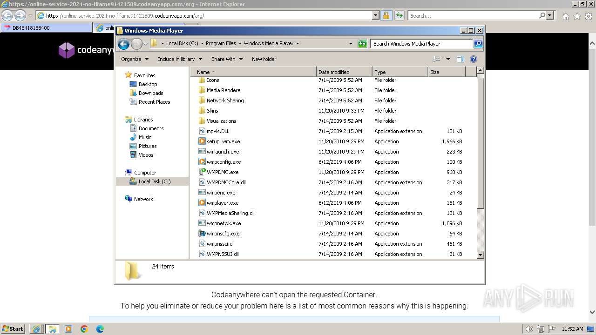This screenshot has height=335, width=596.
Task: Select the wmlaunch.exe file name
Action: coord(223,152)
